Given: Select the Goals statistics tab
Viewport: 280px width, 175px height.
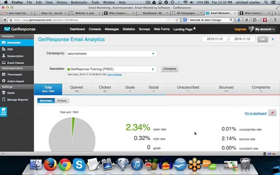Looking at the screenshot, I should [130, 89].
